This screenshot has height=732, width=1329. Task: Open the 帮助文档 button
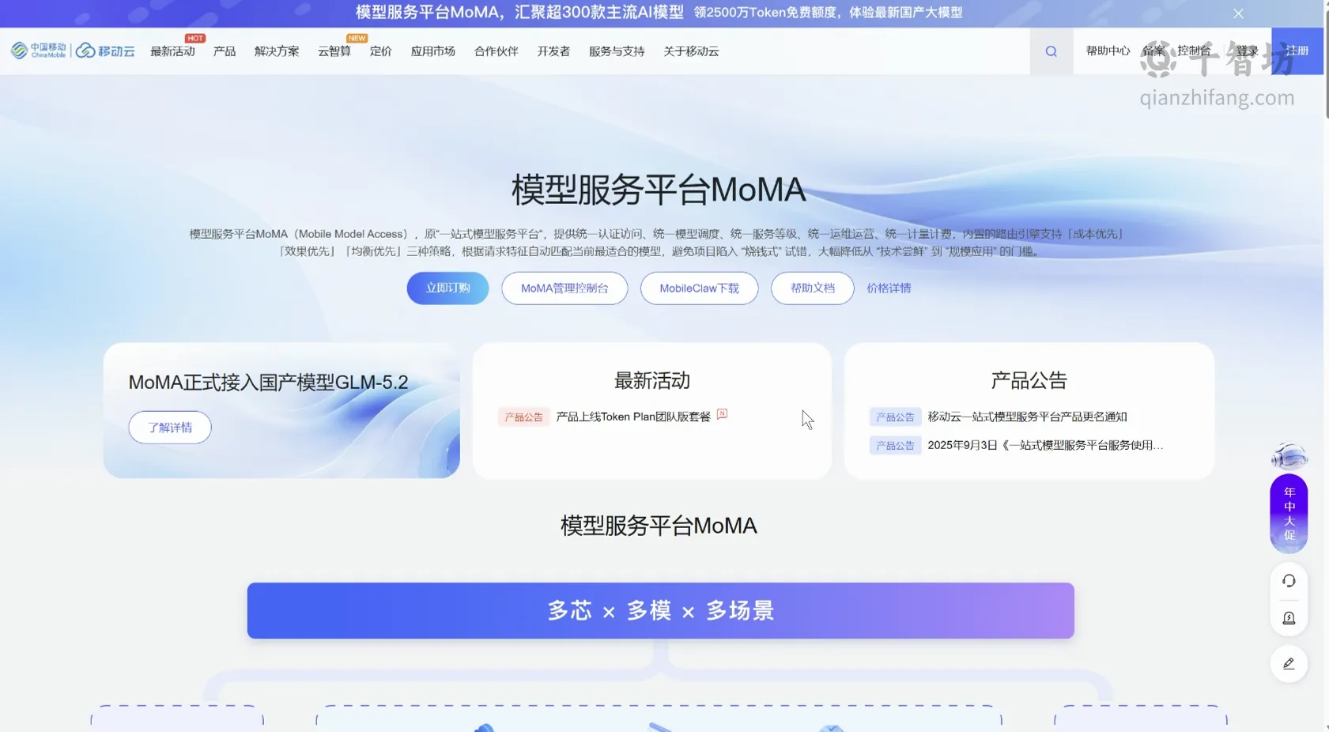point(813,289)
